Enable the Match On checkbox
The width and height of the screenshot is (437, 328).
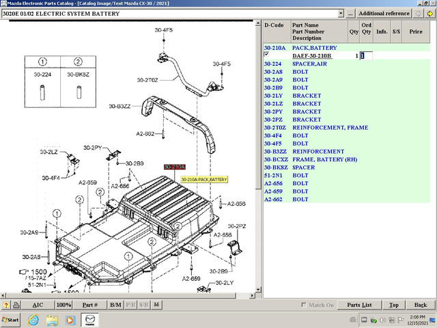tap(304, 305)
